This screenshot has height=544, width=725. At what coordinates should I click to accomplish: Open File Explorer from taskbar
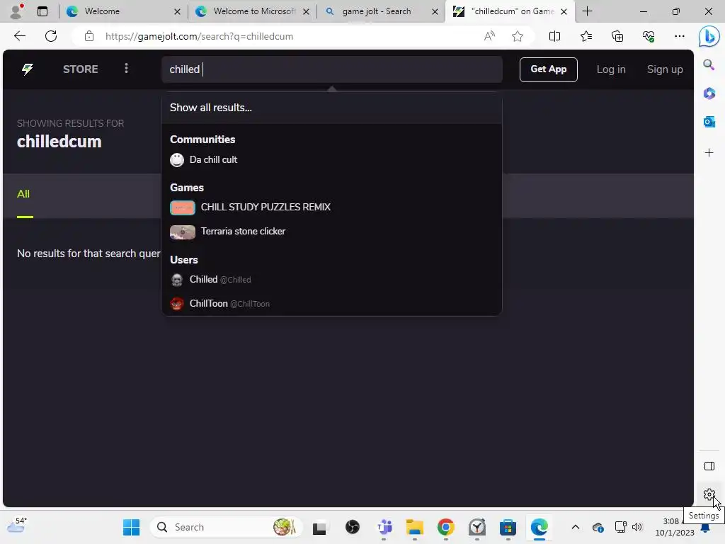pyautogui.click(x=415, y=527)
